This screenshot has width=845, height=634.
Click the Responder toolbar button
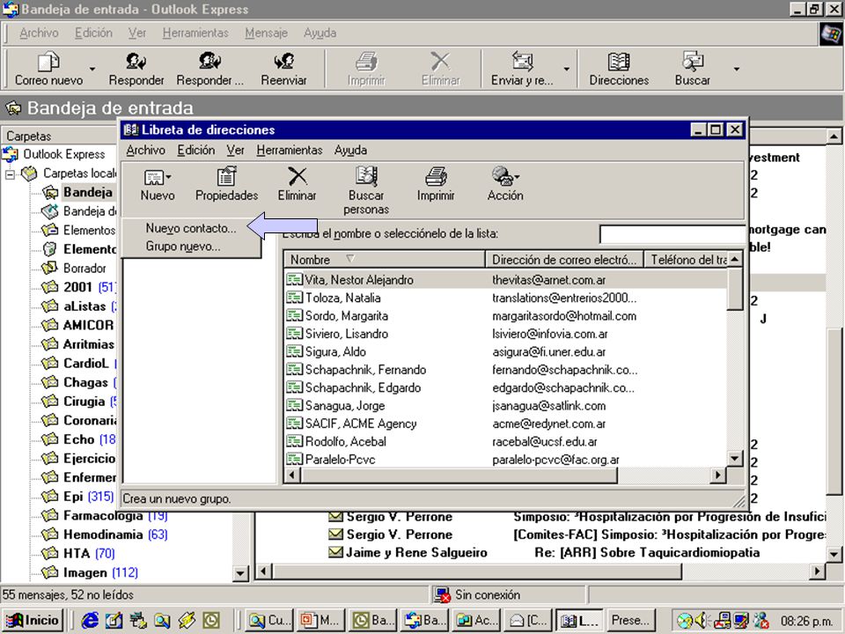tap(136, 69)
